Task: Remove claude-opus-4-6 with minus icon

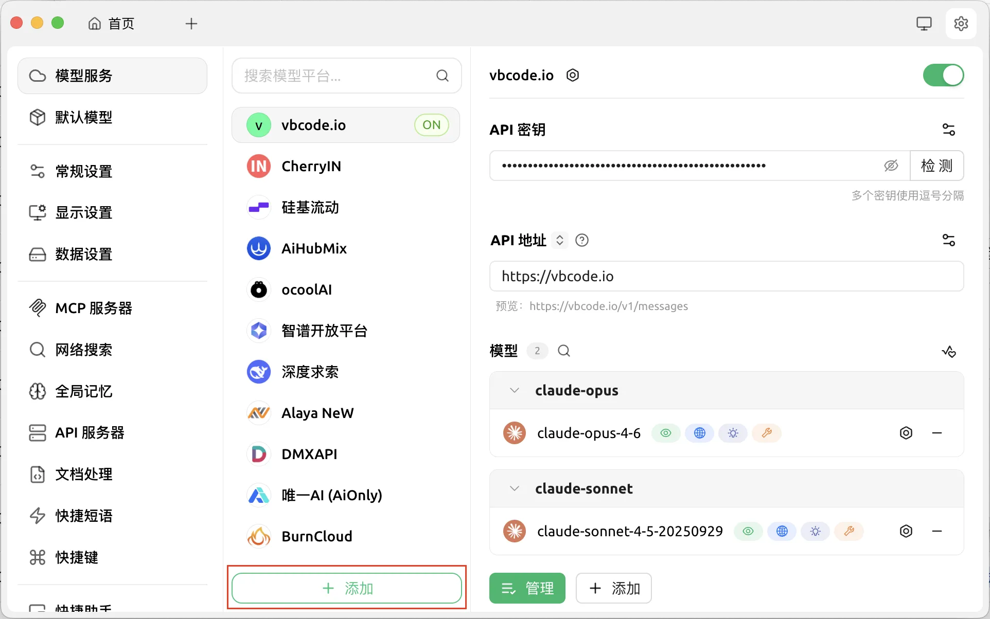Action: click(x=937, y=433)
